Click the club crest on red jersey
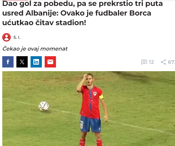 [95, 94]
